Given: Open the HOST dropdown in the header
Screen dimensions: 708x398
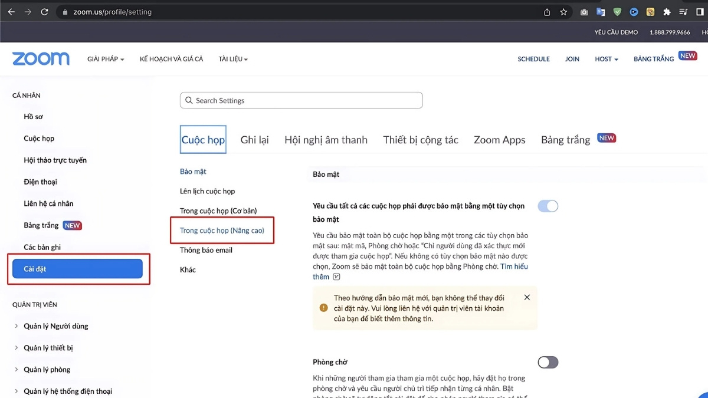Looking at the screenshot, I should pyautogui.click(x=607, y=59).
